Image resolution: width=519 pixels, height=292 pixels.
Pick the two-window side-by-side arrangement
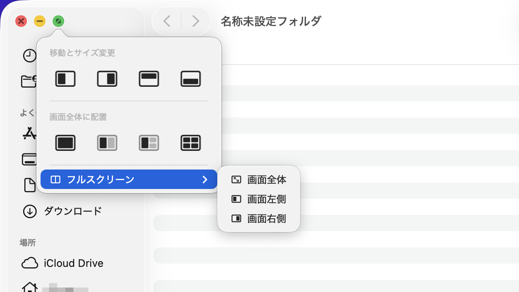107,143
